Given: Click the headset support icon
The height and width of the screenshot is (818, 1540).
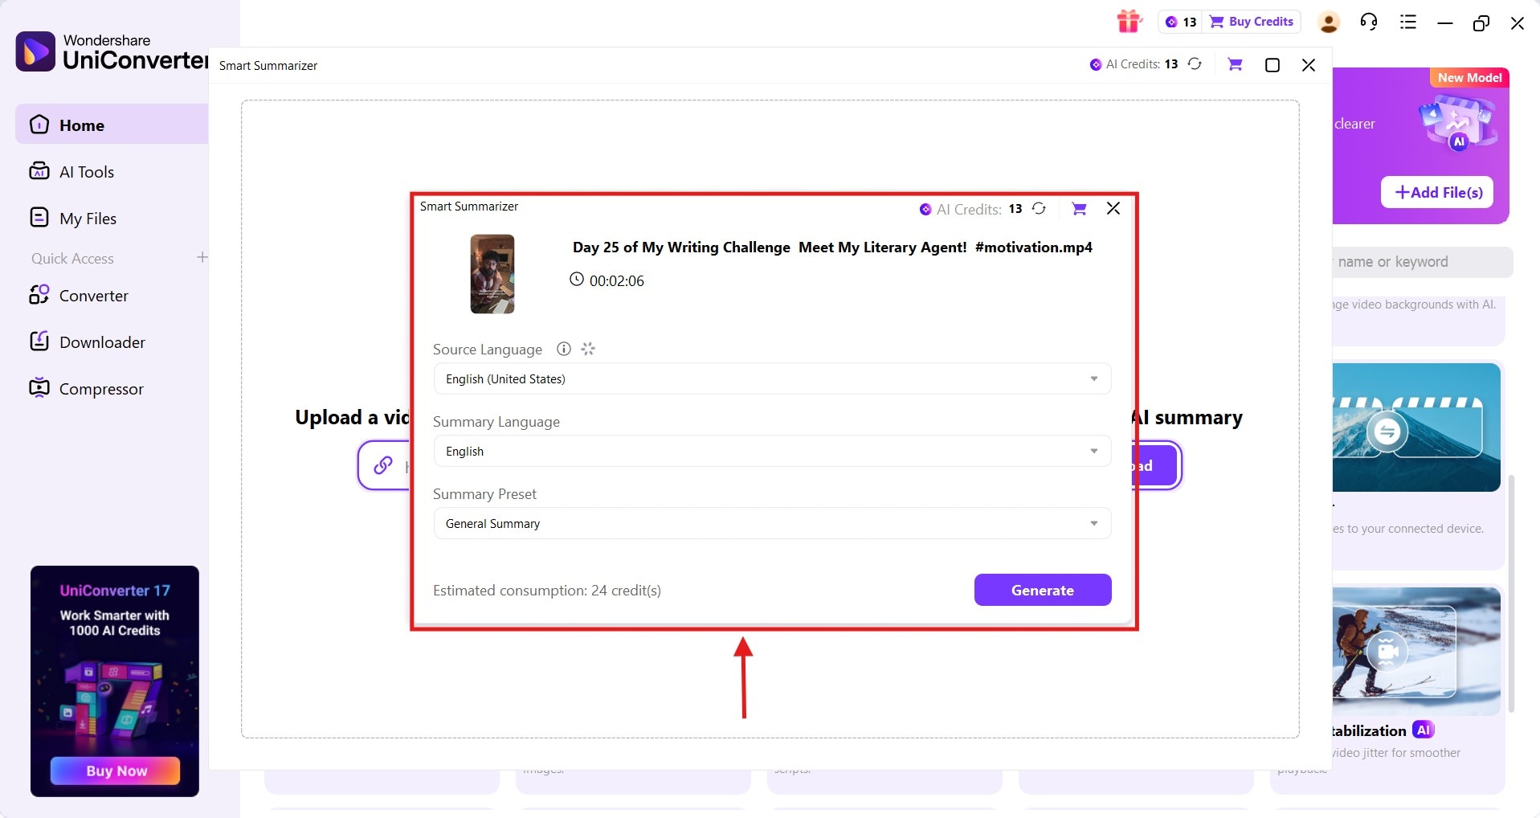Looking at the screenshot, I should [1367, 22].
